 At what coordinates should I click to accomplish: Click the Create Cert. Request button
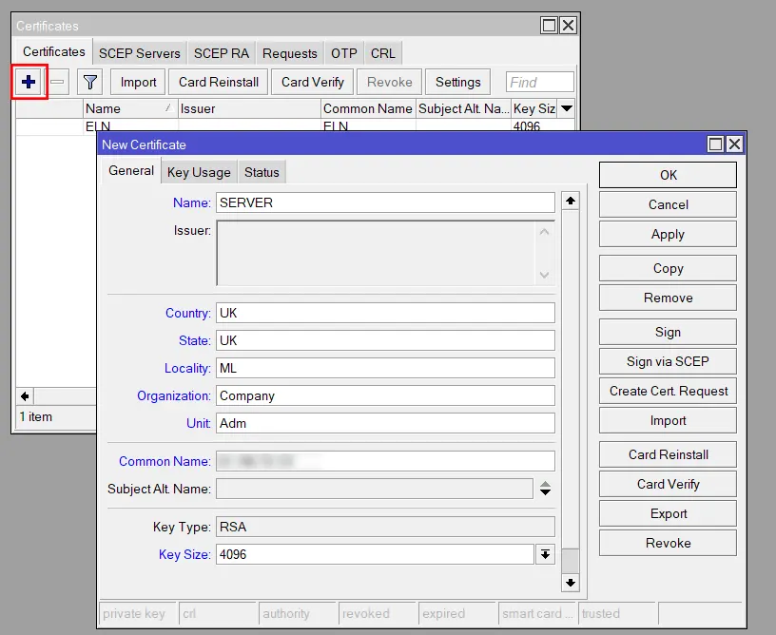[668, 391]
